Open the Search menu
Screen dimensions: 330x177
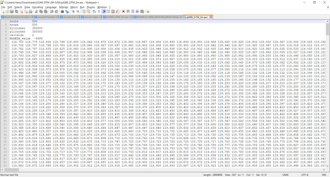[x=18, y=7]
